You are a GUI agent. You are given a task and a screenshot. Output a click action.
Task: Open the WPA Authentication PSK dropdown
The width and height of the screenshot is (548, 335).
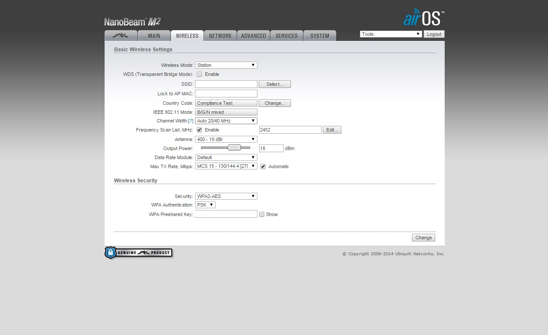205,205
